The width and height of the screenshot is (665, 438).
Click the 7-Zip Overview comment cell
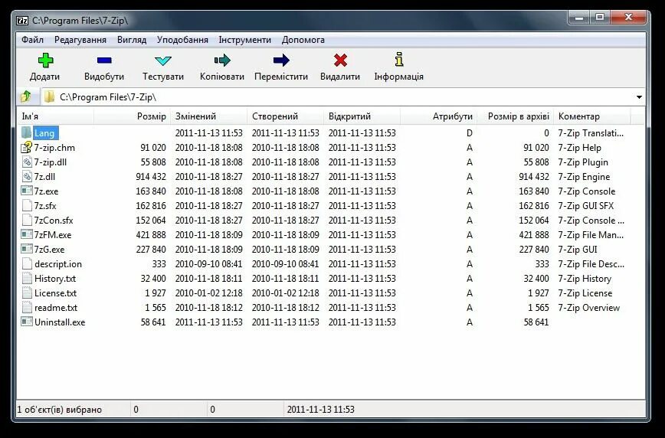pos(588,307)
